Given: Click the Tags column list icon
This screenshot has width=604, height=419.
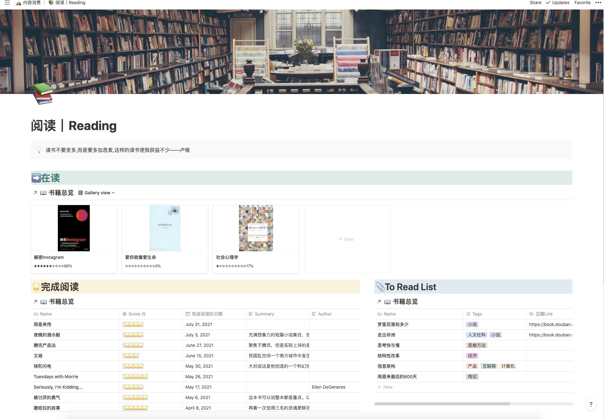Looking at the screenshot, I should pos(468,314).
